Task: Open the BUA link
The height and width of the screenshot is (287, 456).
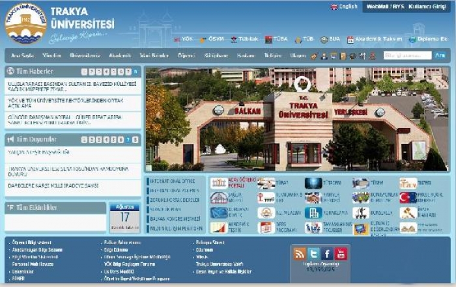Action: coord(330,39)
